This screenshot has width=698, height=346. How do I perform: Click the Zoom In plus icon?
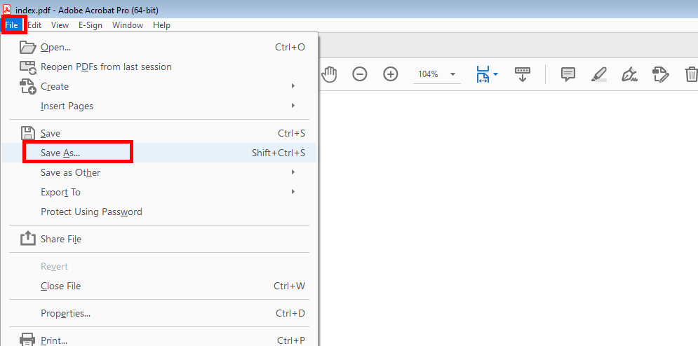pyautogui.click(x=391, y=74)
